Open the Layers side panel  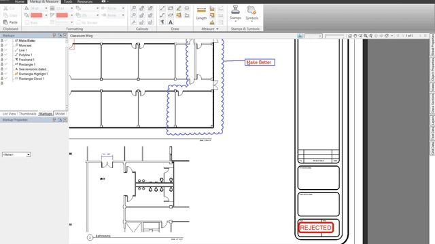(x=432, y=120)
